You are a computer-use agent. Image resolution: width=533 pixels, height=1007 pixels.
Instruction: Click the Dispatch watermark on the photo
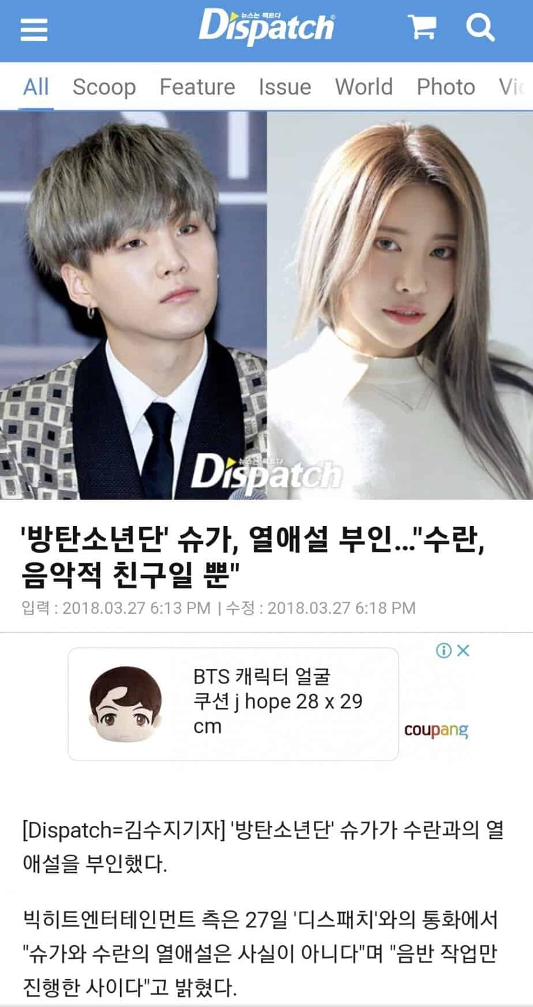point(266,473)
